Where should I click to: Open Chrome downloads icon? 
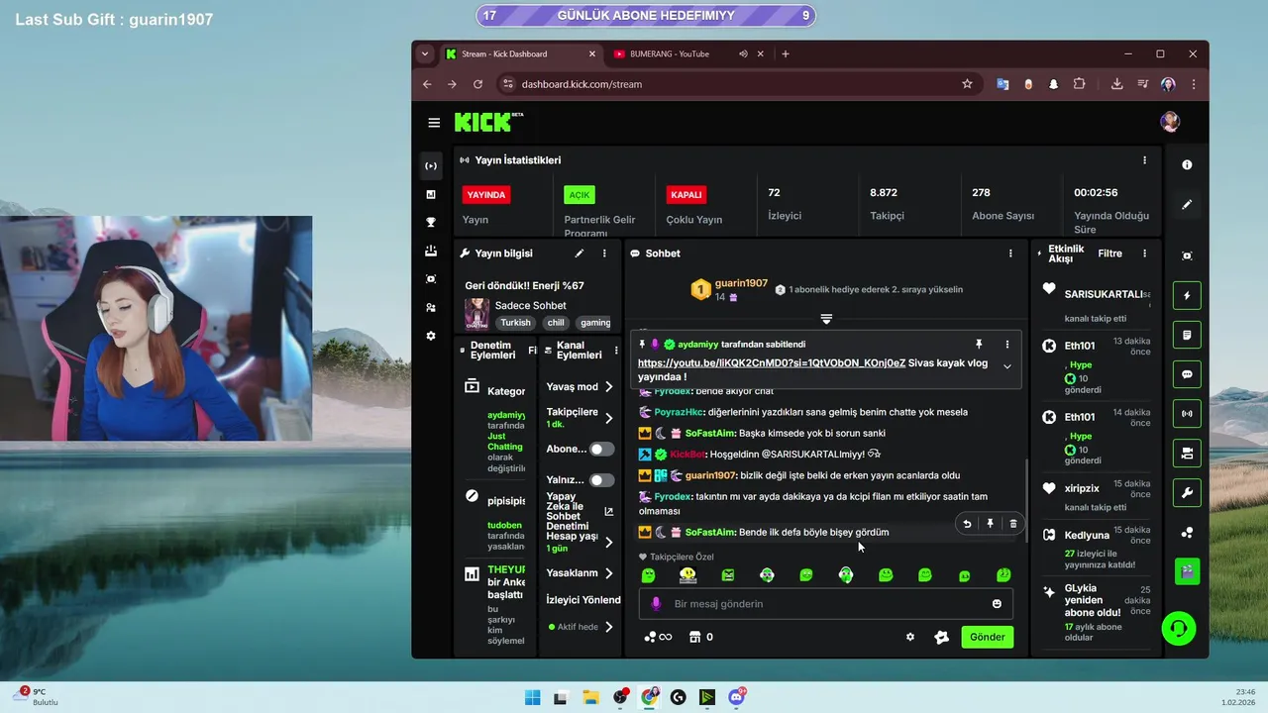tap(1116, 84)
